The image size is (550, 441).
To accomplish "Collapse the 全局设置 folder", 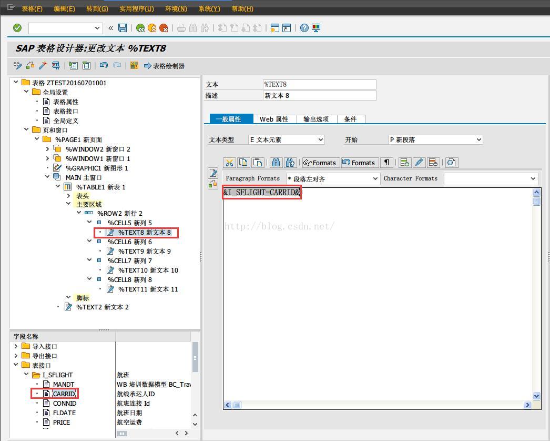I will tap(26, 92).
